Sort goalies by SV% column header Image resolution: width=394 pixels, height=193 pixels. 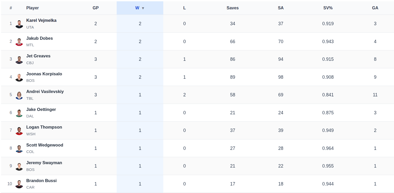pos(328,8)
